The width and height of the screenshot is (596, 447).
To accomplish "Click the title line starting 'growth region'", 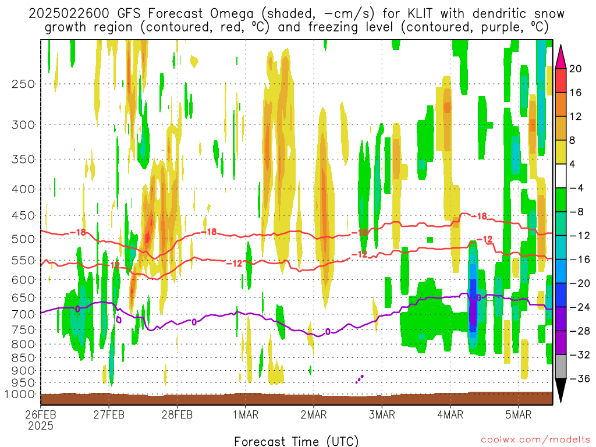I will 296,27.
